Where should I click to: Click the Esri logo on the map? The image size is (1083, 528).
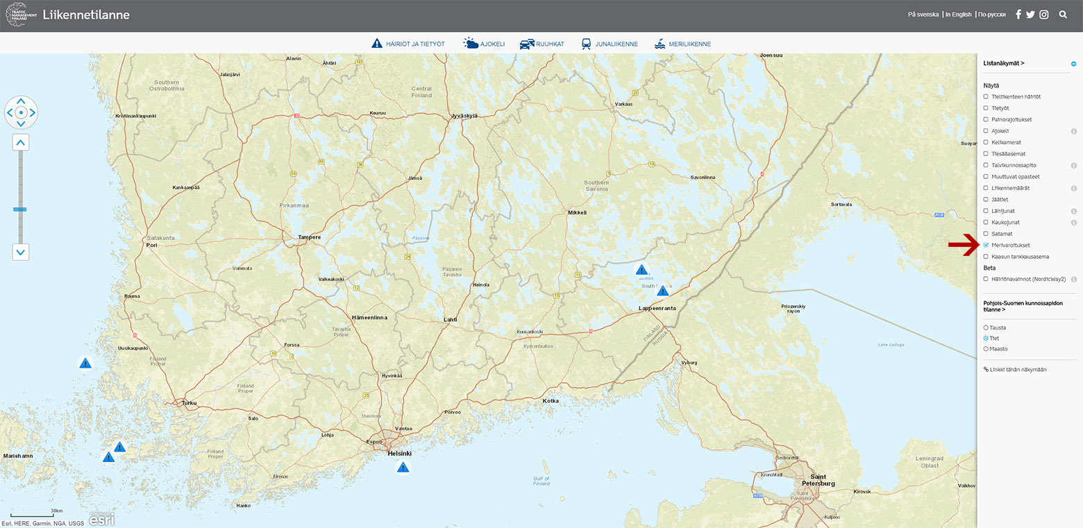[101, 519]
